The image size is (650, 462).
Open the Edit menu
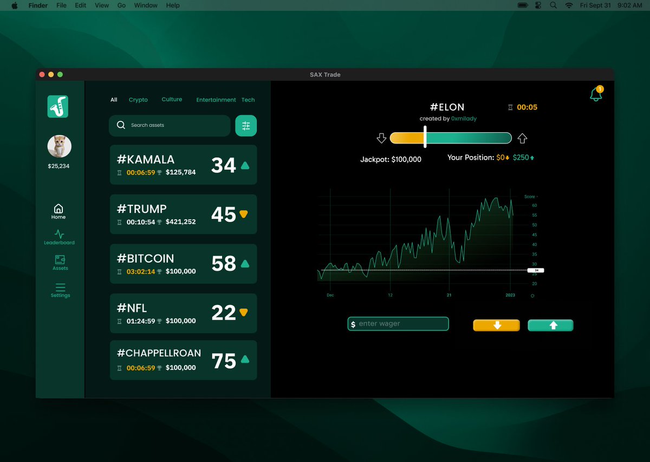81,5
